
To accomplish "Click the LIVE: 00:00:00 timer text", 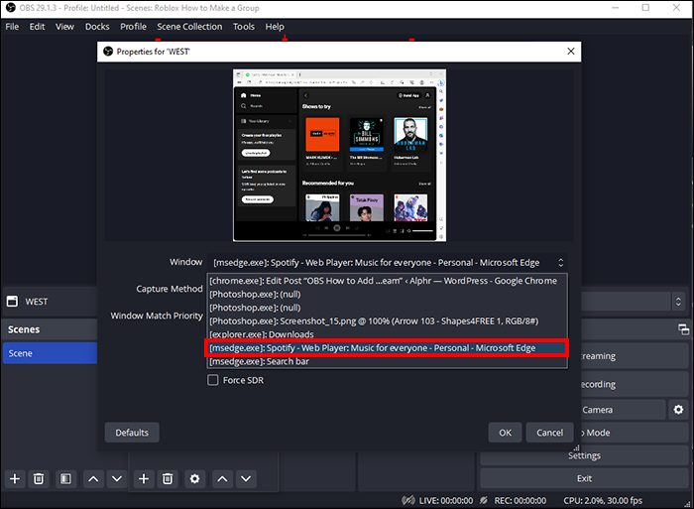I will click(x=446, y=501).
